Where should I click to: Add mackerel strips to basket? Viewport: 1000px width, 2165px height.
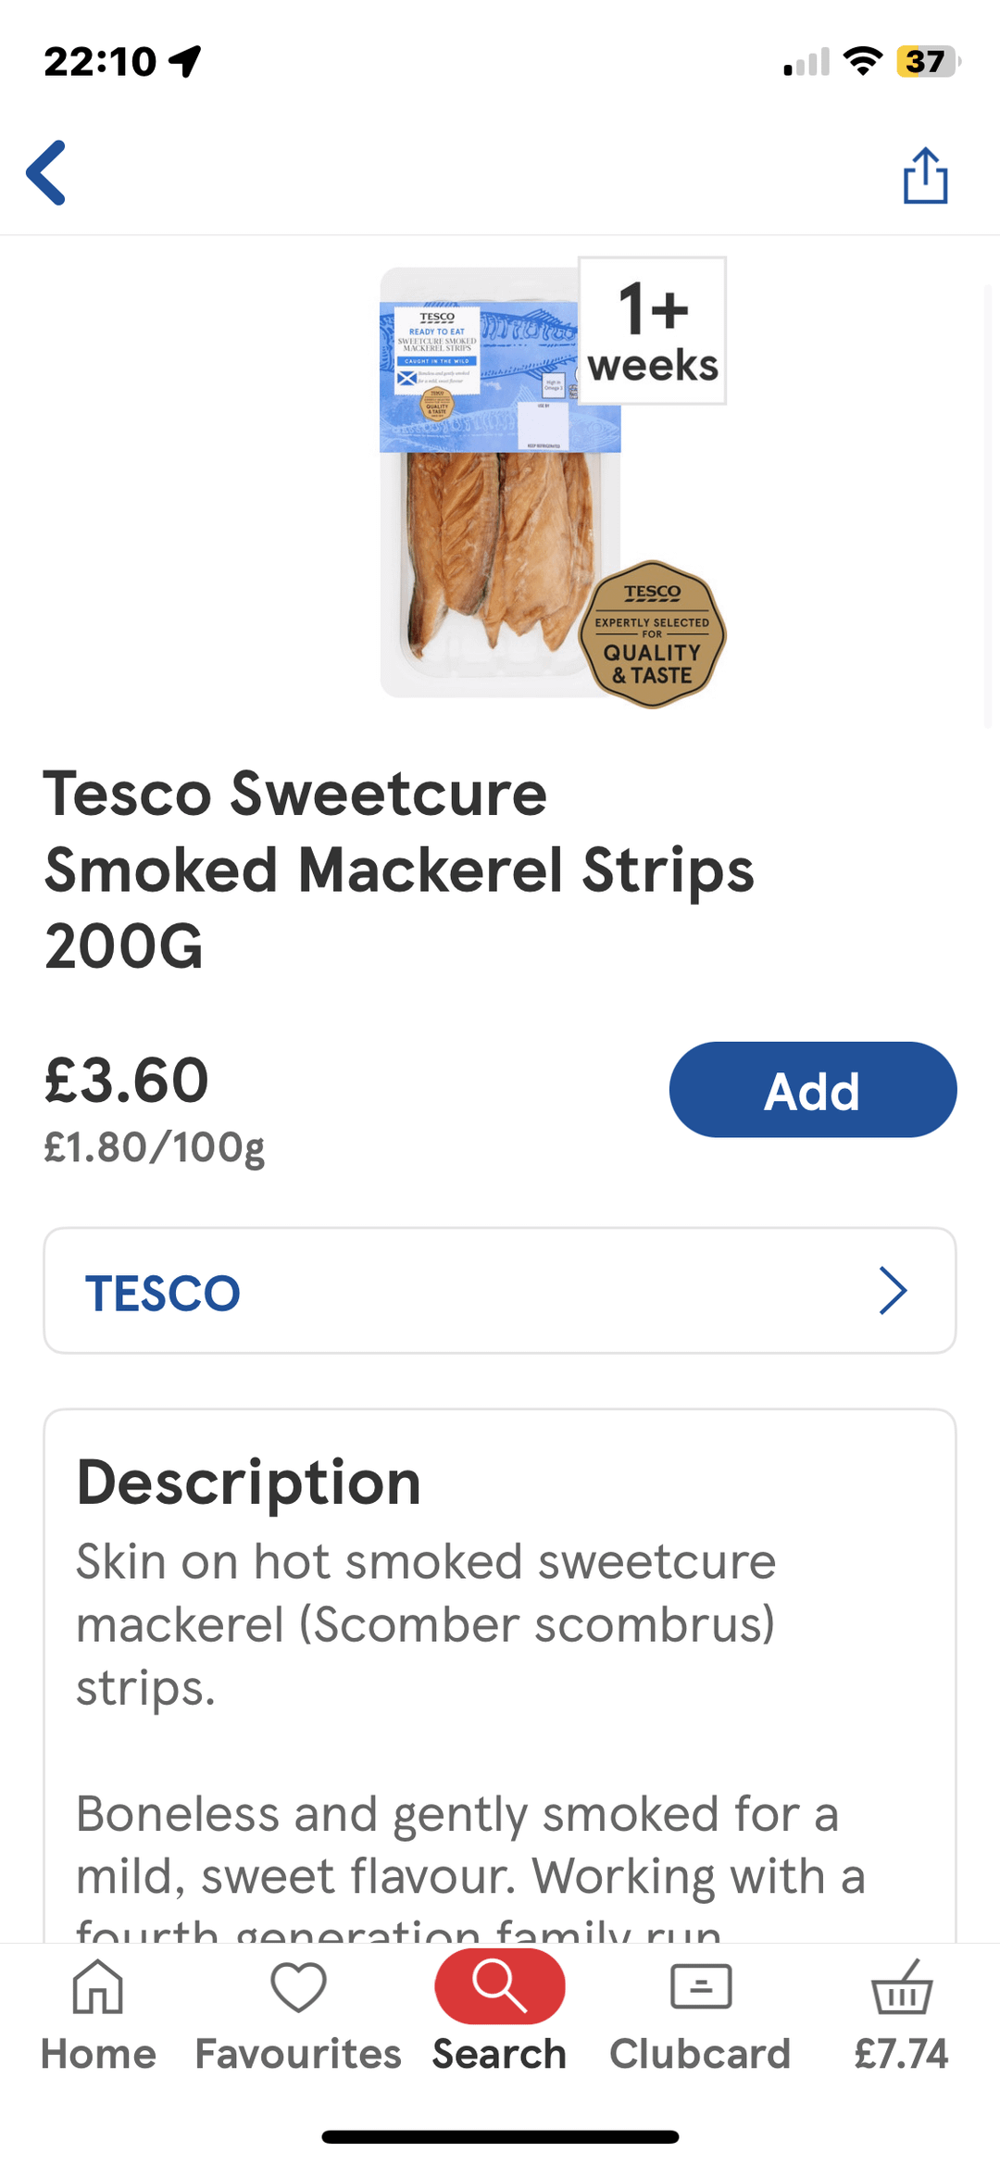coord(813,1090)
